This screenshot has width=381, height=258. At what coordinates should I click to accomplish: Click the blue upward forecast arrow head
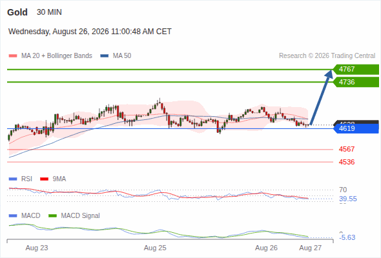[x=329, y=74]
